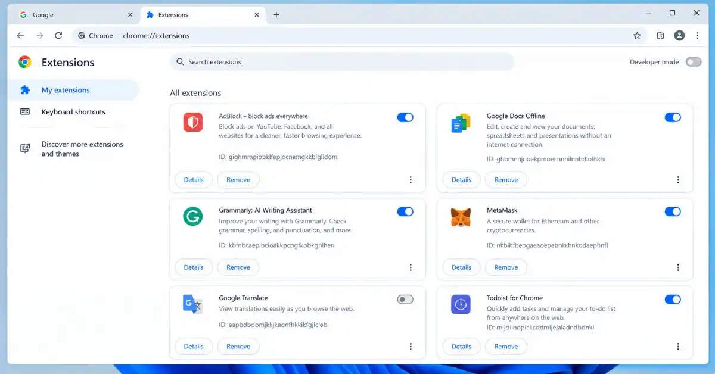Open Google Docs Offline more actions menu

[x=678, y=180]
